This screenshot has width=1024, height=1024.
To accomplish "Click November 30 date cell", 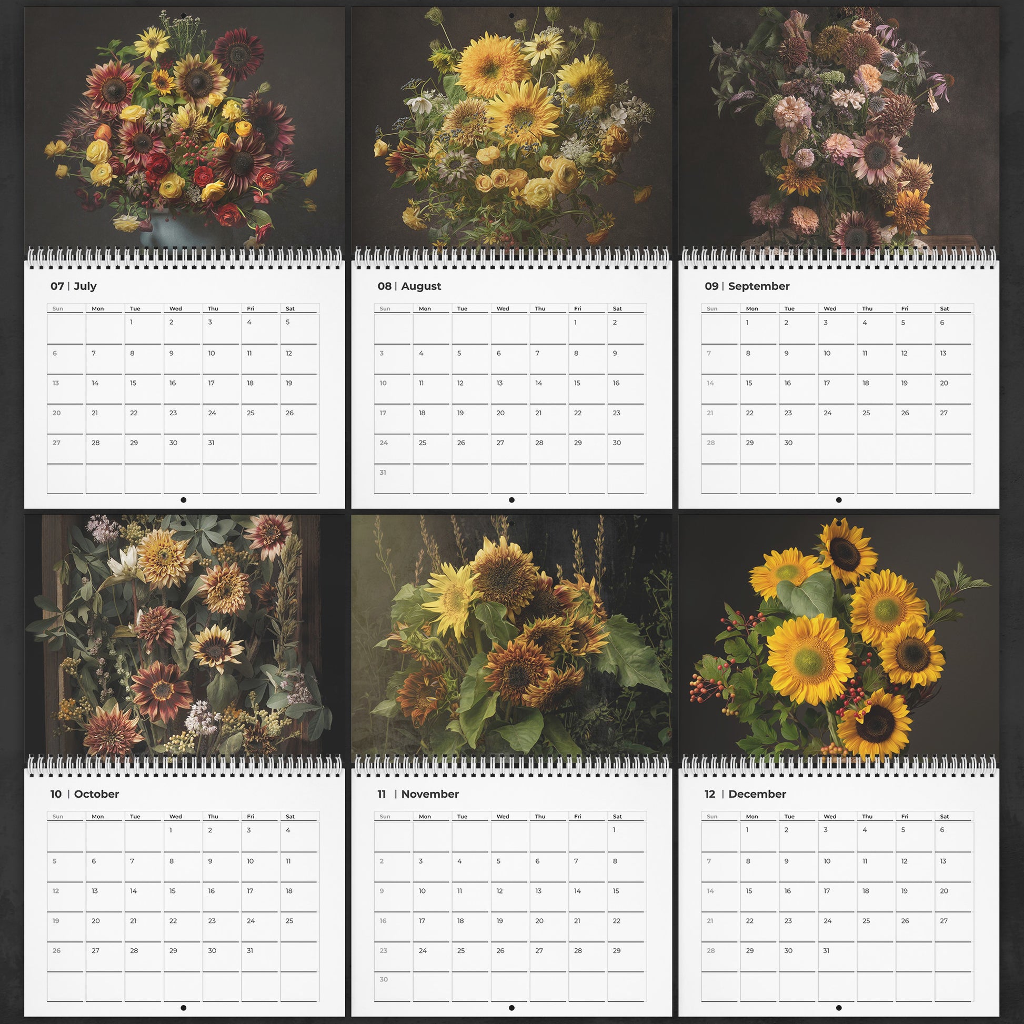I will click(x=392, y=986).
